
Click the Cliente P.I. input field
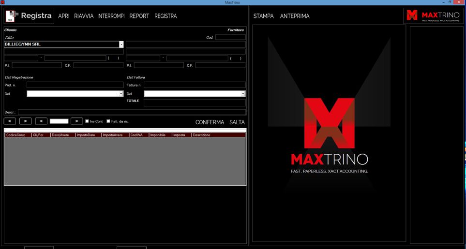pos(37,65)
